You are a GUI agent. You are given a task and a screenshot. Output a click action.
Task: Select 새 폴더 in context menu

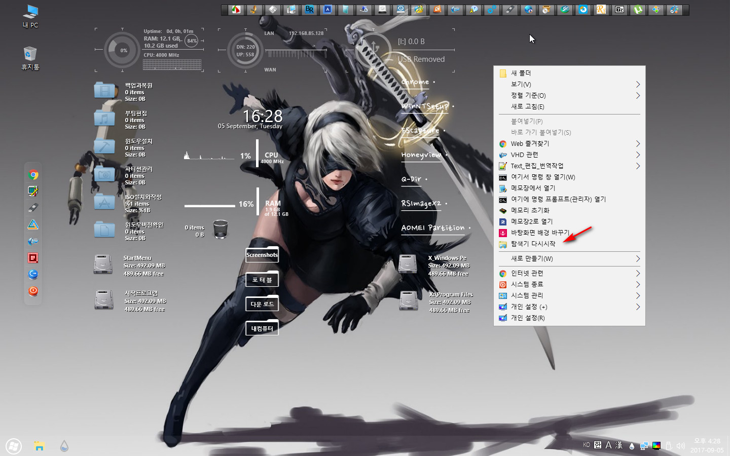(x=569, y=73)
